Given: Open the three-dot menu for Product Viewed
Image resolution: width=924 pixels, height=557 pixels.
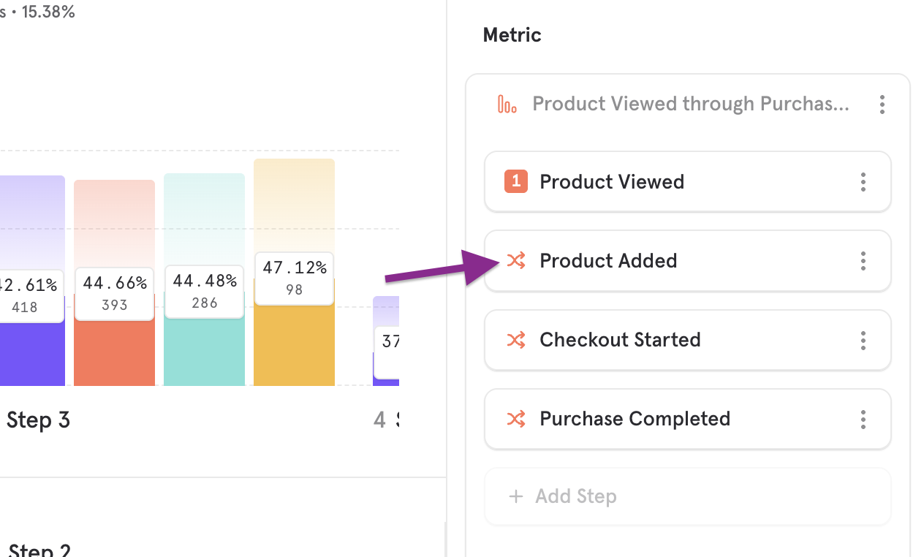Looking at the screenshot, I should (x=863, y=181).
